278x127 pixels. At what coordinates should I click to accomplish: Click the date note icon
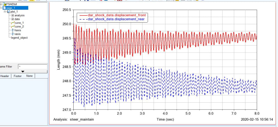point(13,19)
